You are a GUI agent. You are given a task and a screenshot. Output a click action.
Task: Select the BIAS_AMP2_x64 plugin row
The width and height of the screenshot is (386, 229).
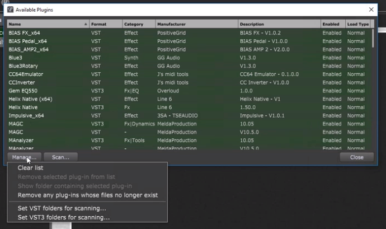tap(189, 49)
